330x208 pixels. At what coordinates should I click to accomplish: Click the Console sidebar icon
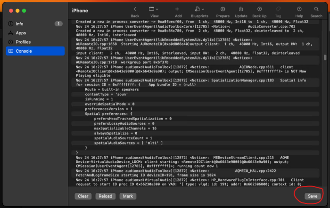(x=10, y=51)
